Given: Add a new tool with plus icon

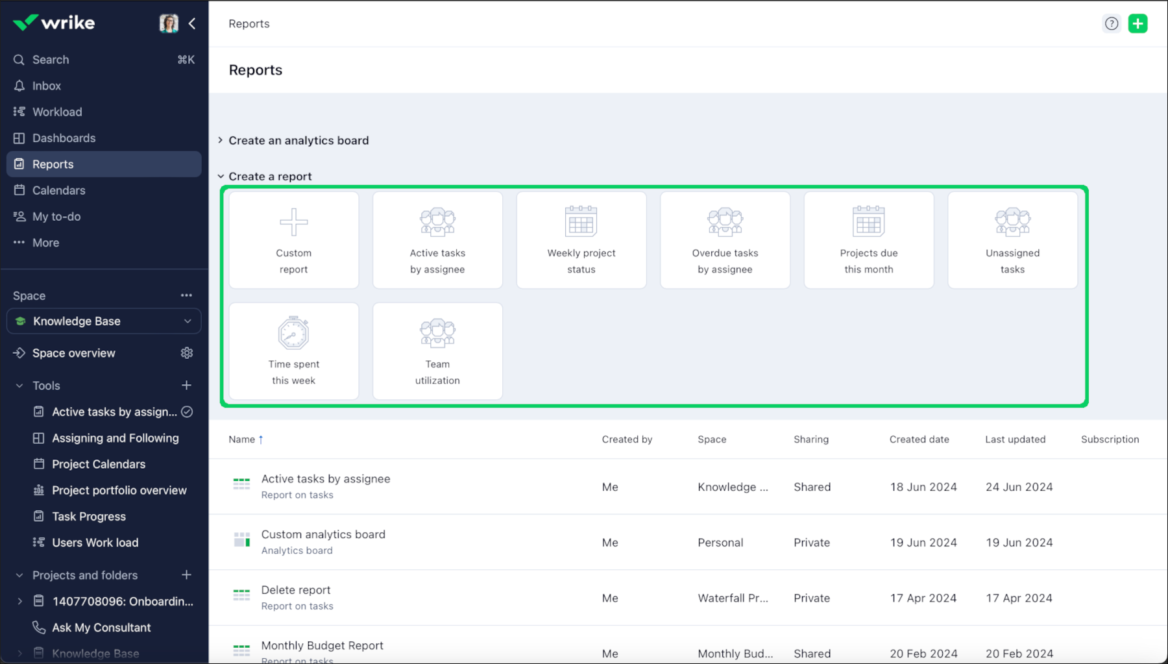Looking at the screenshot, I should click(x=186, y=386).
